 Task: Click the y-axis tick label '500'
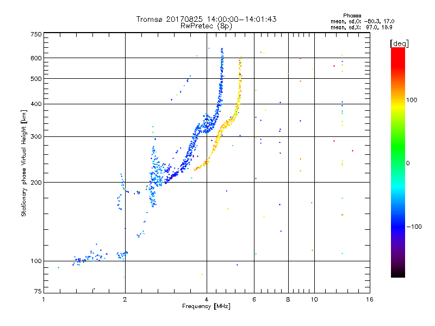click(x=36, y=79)
